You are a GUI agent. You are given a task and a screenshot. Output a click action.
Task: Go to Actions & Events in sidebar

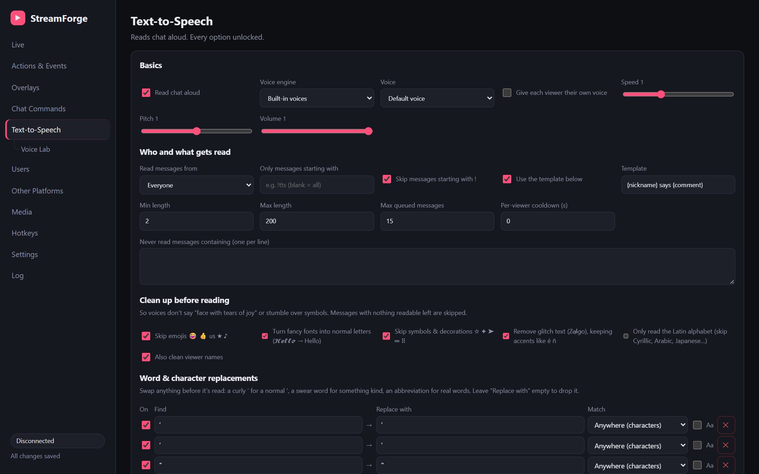(39, 66)
